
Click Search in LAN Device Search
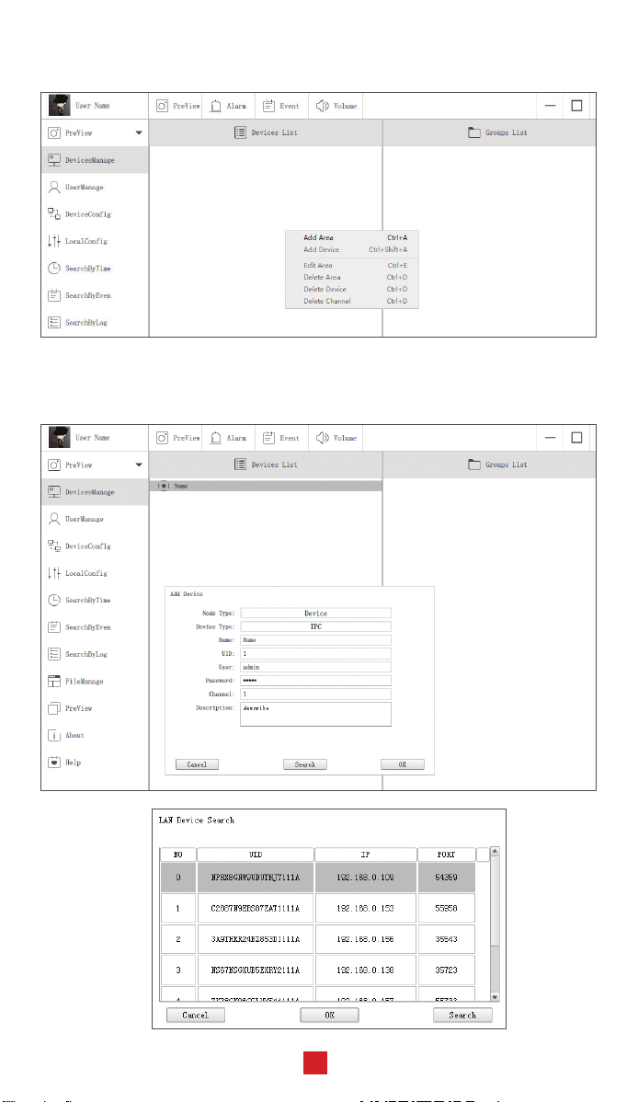[x=462, y=1015]
